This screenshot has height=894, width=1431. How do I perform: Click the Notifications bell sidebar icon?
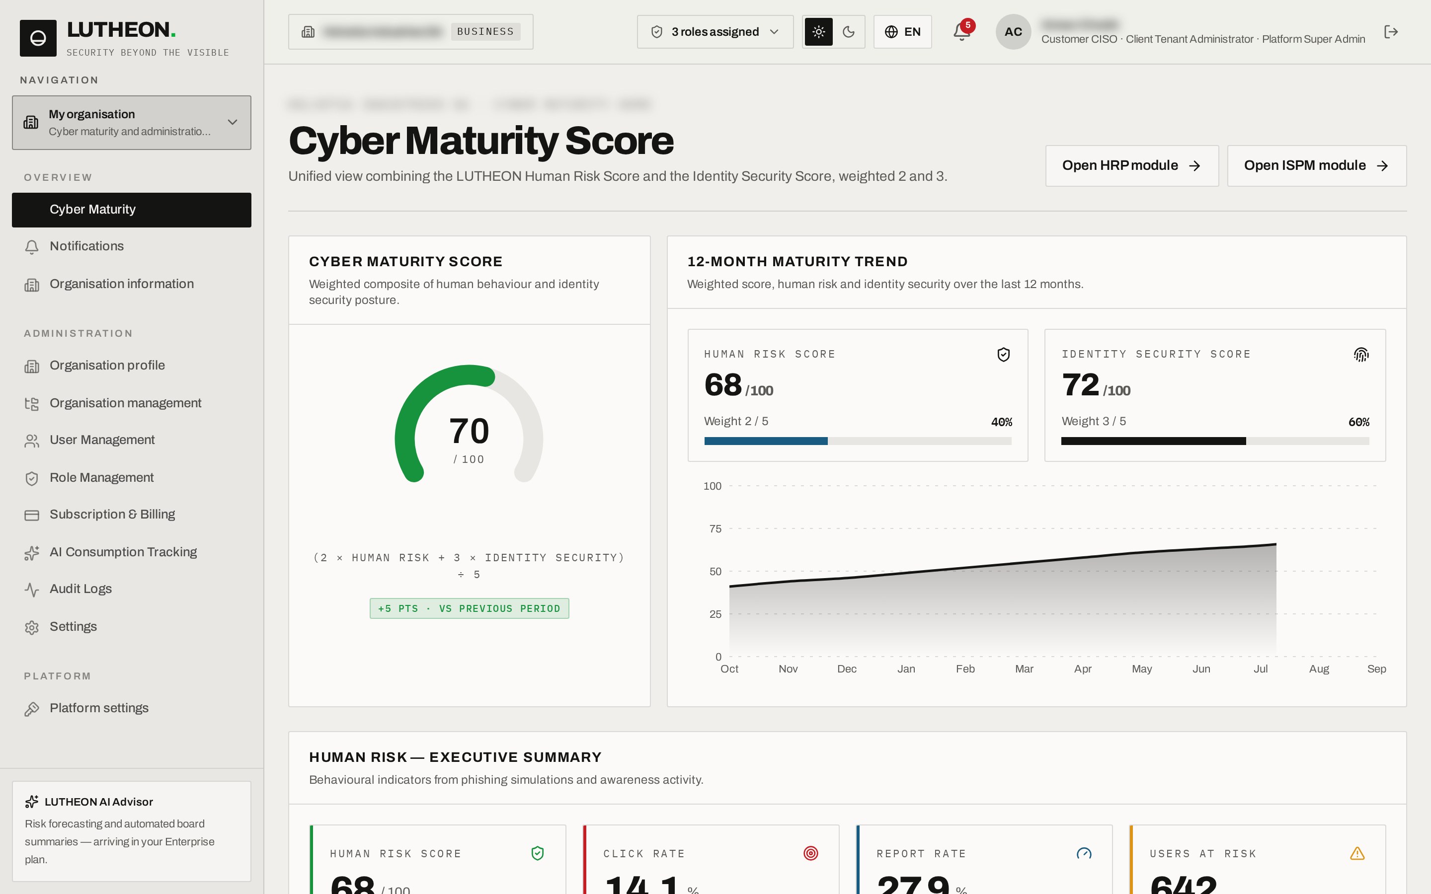(x=32, y=246)
